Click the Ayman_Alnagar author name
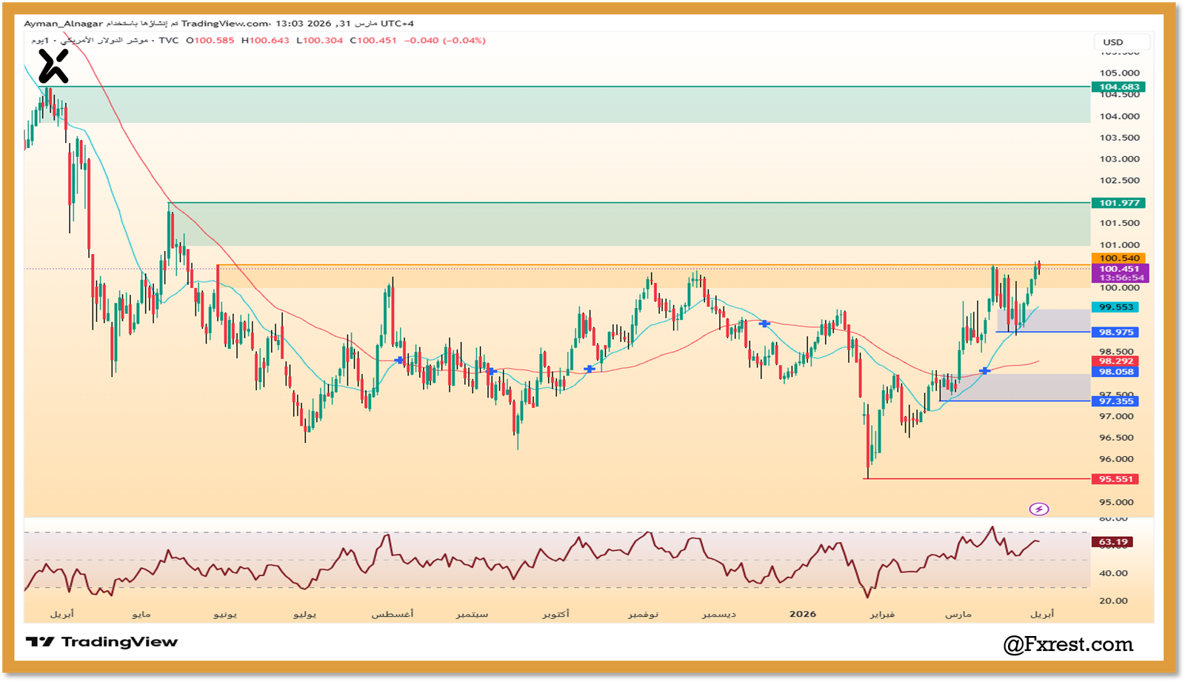The image size is (1185, 682). click(x=63, y=24)
